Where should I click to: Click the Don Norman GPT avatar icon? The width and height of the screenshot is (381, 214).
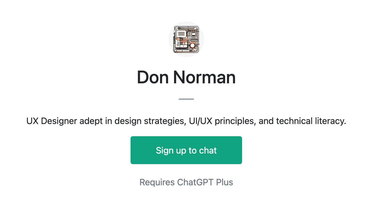186,39
